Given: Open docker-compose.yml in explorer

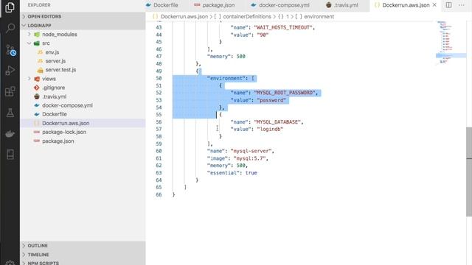Looking at the screenshot, I should coord(67,105).
